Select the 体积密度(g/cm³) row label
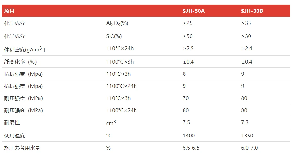 coord(25,49)
